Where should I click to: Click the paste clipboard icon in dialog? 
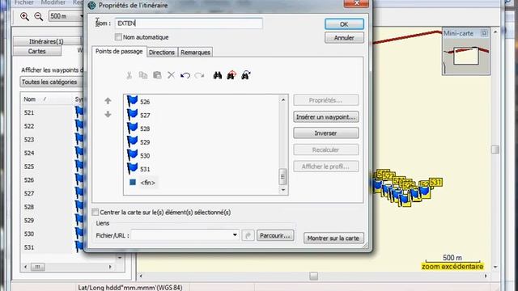click(x=157, y=75)
